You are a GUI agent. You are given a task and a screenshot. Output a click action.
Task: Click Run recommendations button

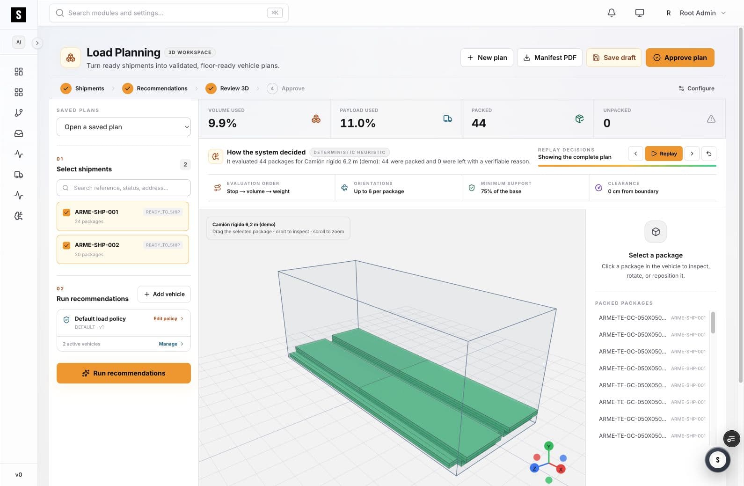pos(124,373)
